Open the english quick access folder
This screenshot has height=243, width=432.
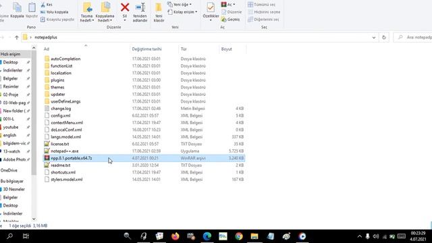9,135
